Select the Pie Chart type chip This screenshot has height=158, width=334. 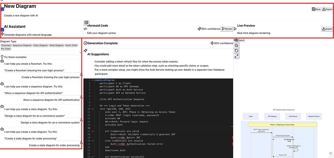[6, 49]
